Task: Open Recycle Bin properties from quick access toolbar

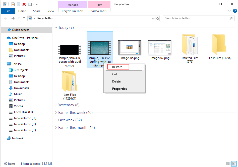Action: [x=5, y=4]
